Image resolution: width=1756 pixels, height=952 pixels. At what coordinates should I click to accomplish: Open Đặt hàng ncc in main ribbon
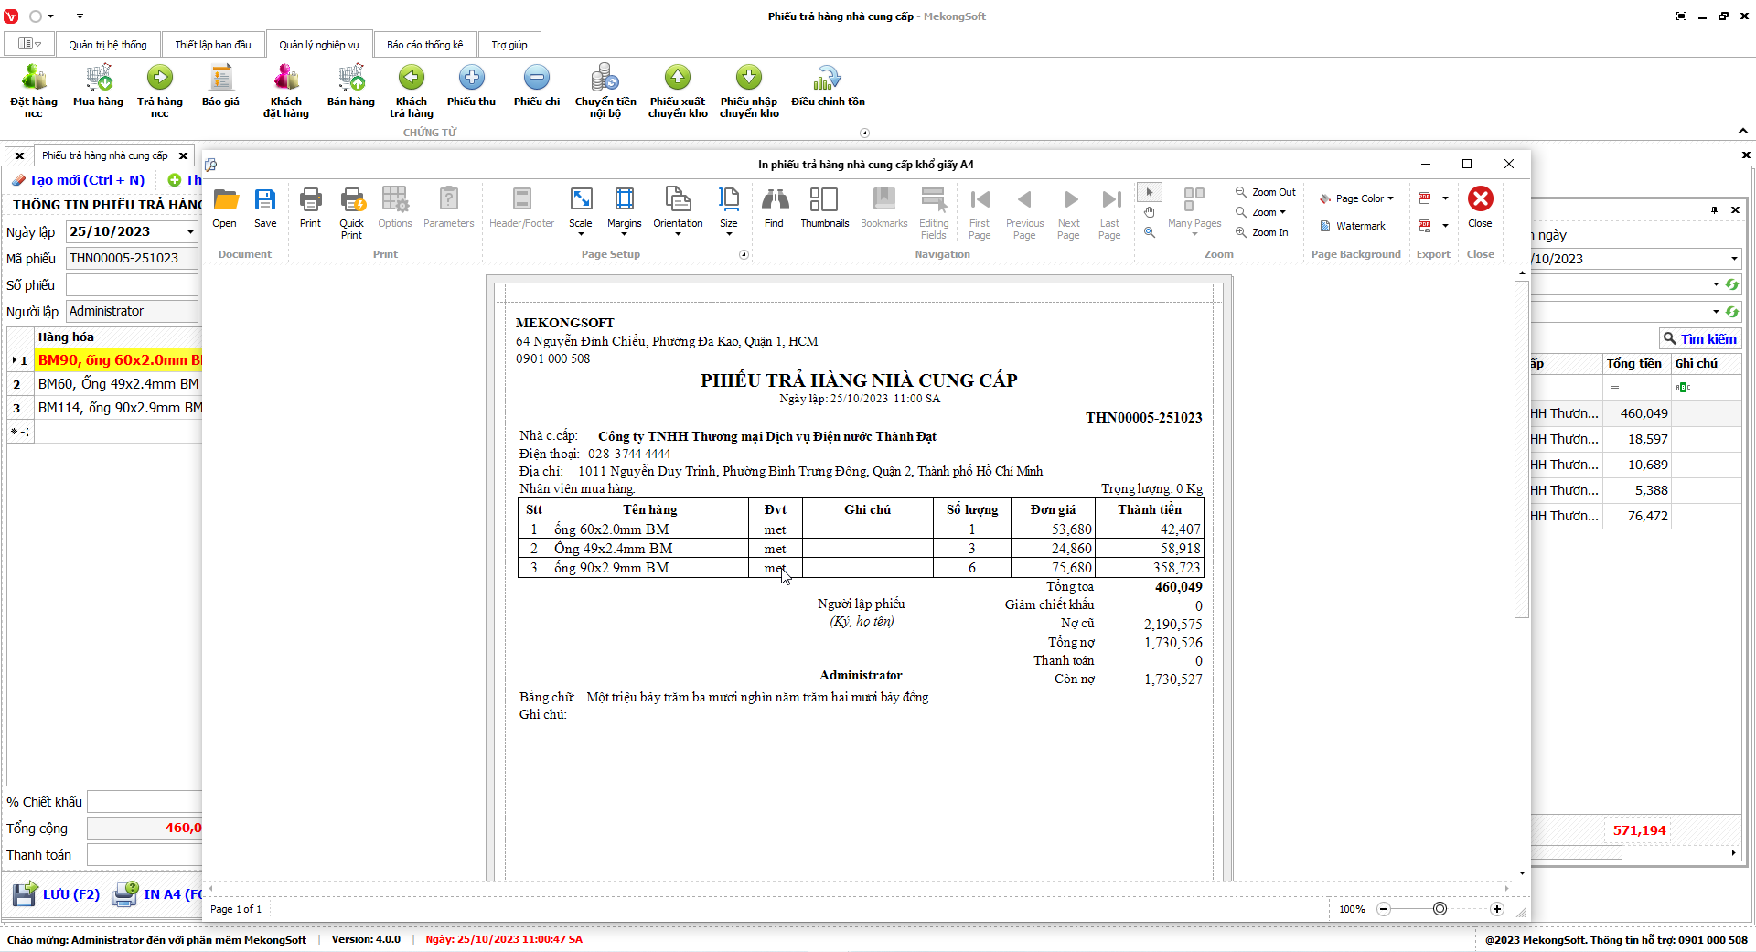click(x=34, y=91)
